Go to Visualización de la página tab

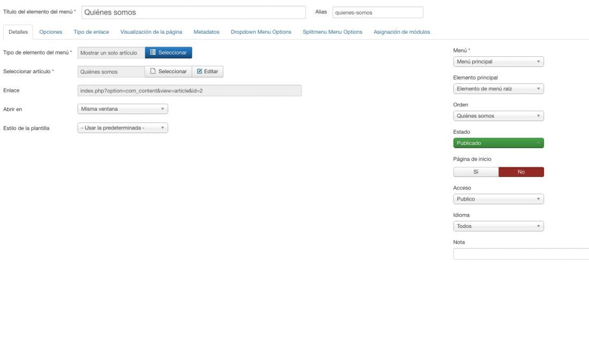point(151,32)
